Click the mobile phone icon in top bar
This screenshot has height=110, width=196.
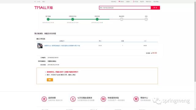click(x=134, y=2)
